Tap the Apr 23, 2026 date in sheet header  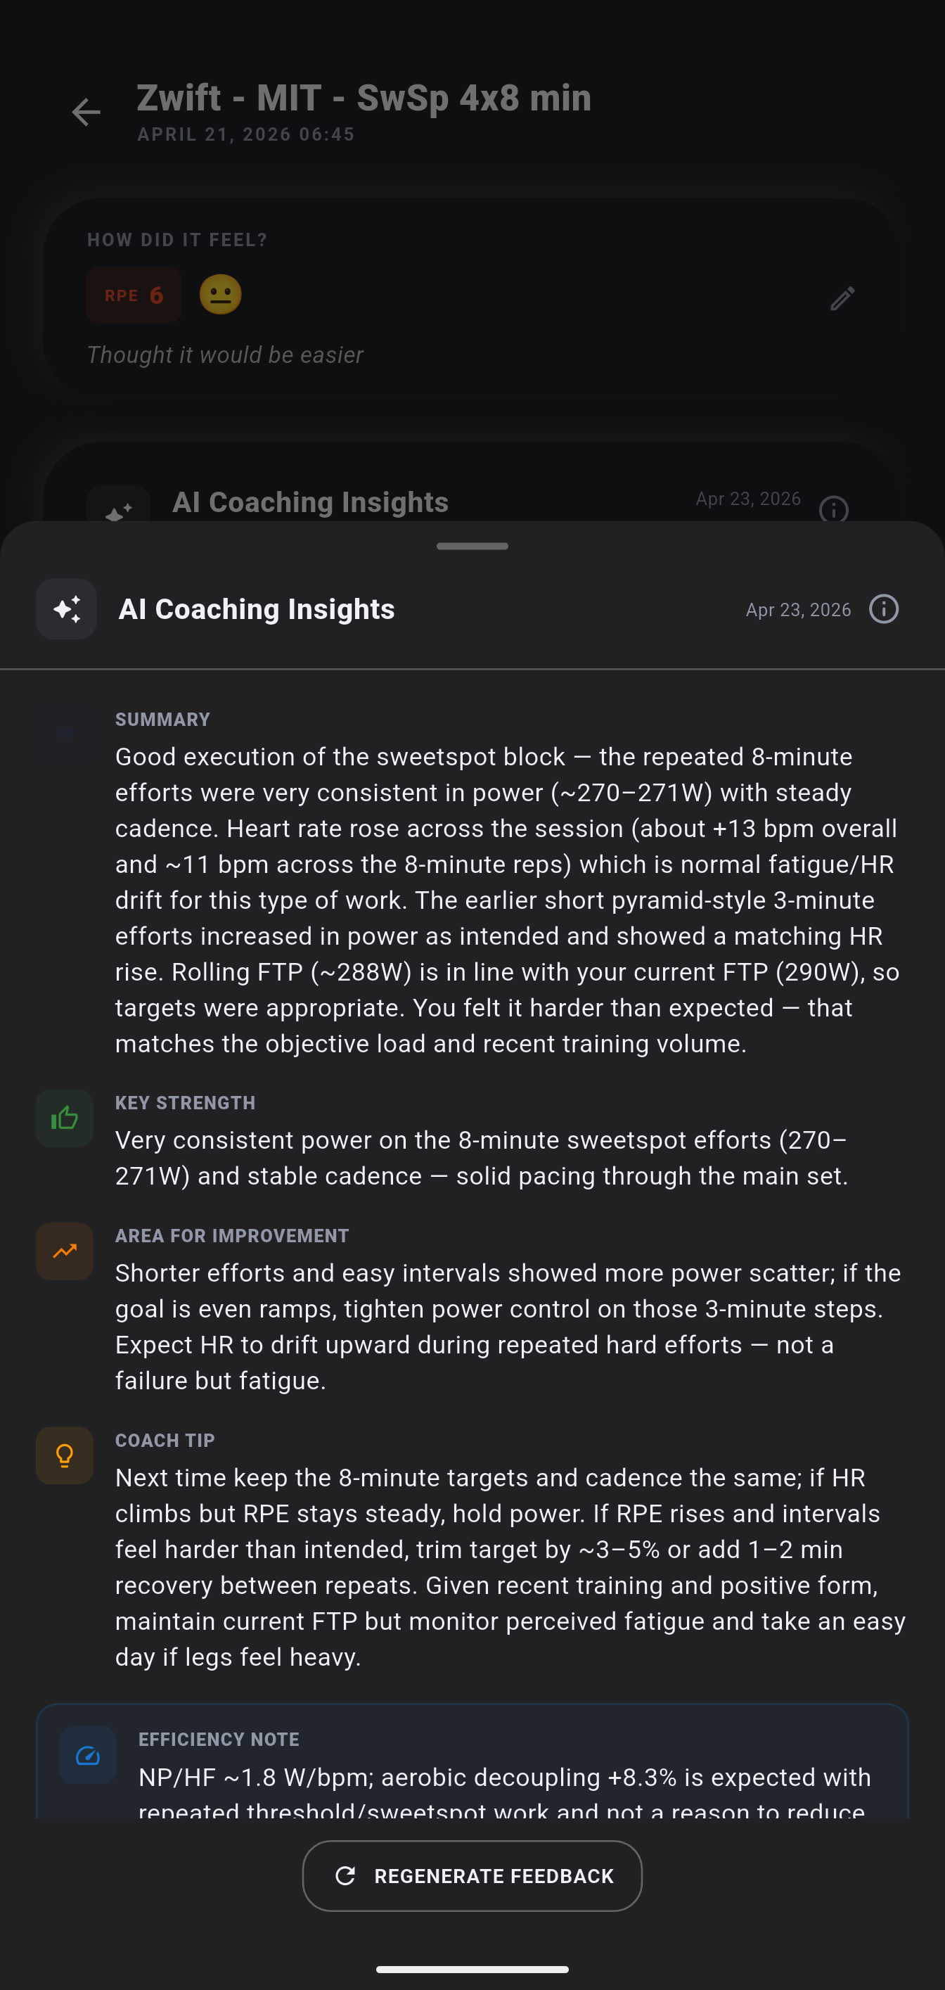[798, 611]
